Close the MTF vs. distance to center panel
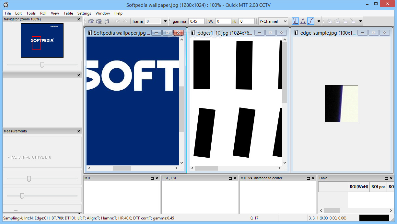 313,178
